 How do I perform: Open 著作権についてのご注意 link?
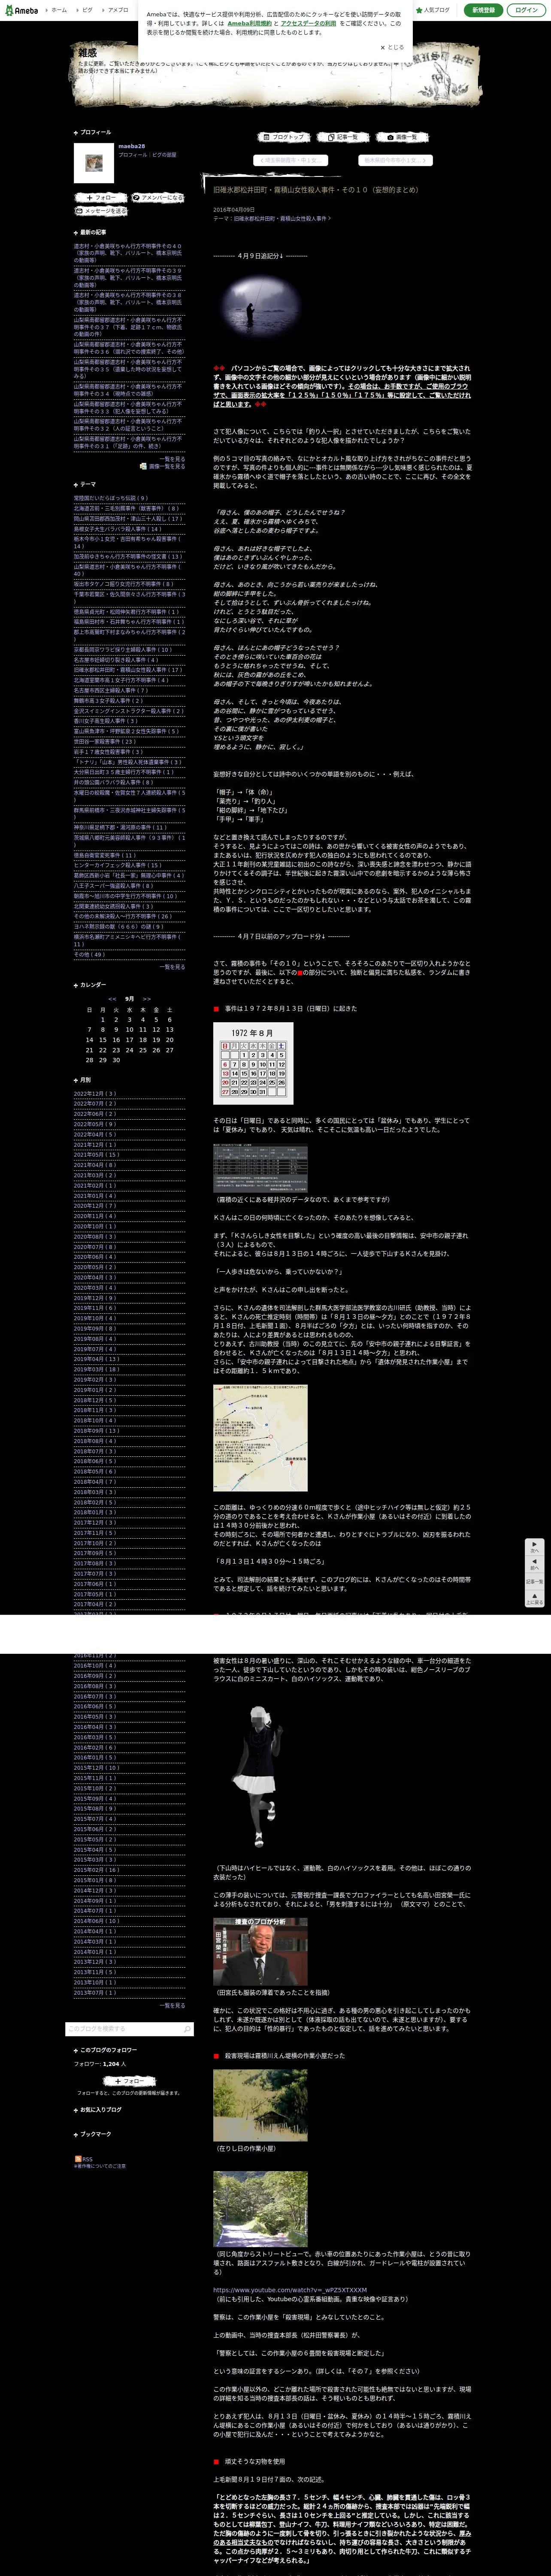[100, 2166]
